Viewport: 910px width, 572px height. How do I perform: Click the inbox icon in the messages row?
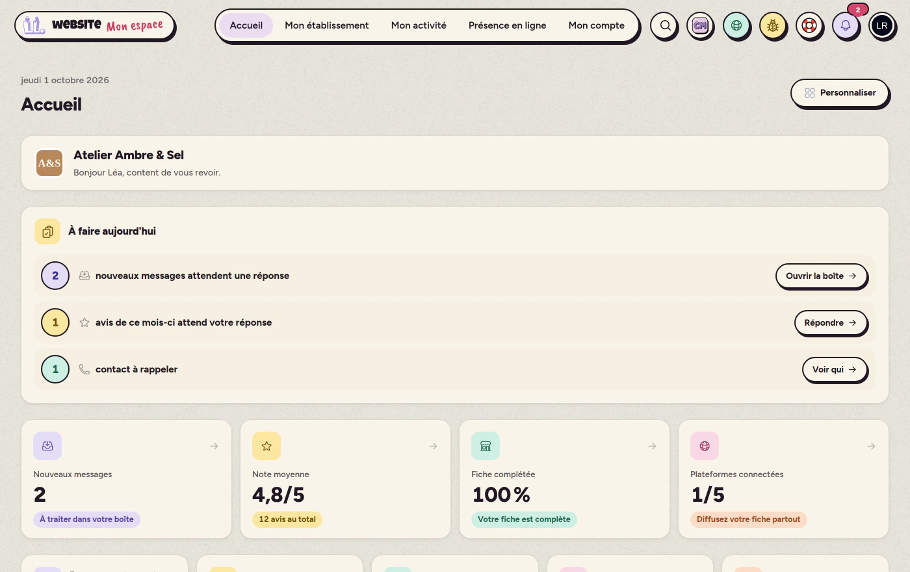point(84,276)
